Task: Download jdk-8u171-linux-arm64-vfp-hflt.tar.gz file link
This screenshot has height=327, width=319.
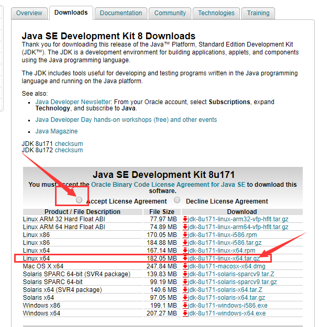Action: [238, 227]
